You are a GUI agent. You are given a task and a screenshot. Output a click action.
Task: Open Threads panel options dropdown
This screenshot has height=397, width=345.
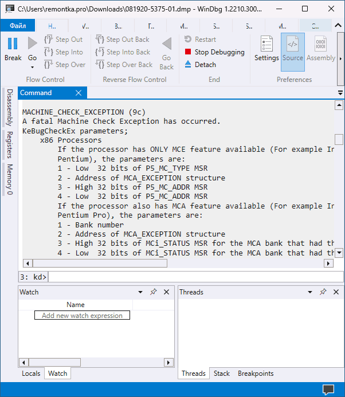(310, 292)
